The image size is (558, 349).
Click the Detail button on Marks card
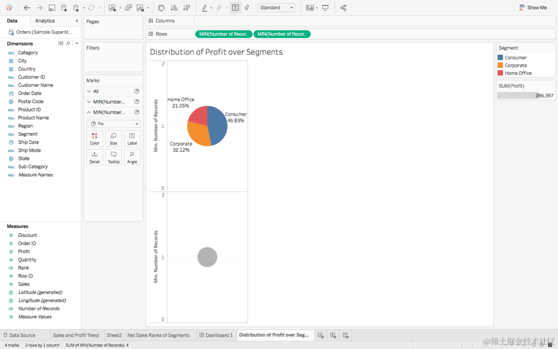[x=94, y=157]
